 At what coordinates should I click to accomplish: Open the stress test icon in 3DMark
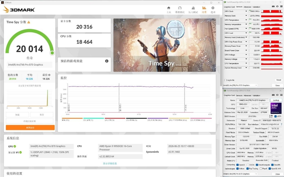pyautogui.click(x=193, y=8)
